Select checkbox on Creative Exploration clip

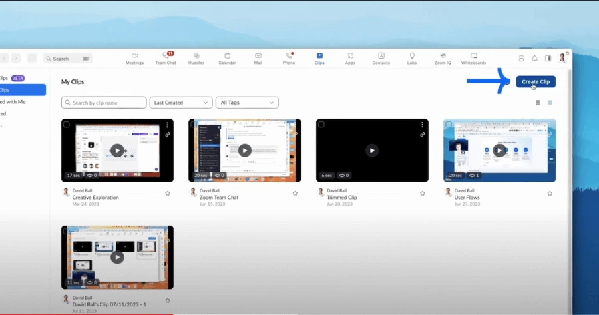point(67,125)
